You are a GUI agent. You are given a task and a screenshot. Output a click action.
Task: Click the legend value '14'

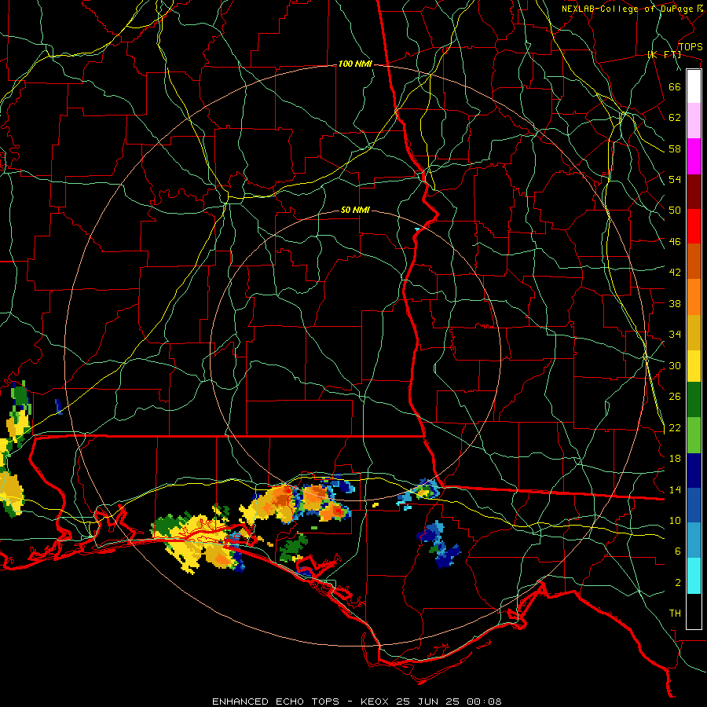click(675, 489)
